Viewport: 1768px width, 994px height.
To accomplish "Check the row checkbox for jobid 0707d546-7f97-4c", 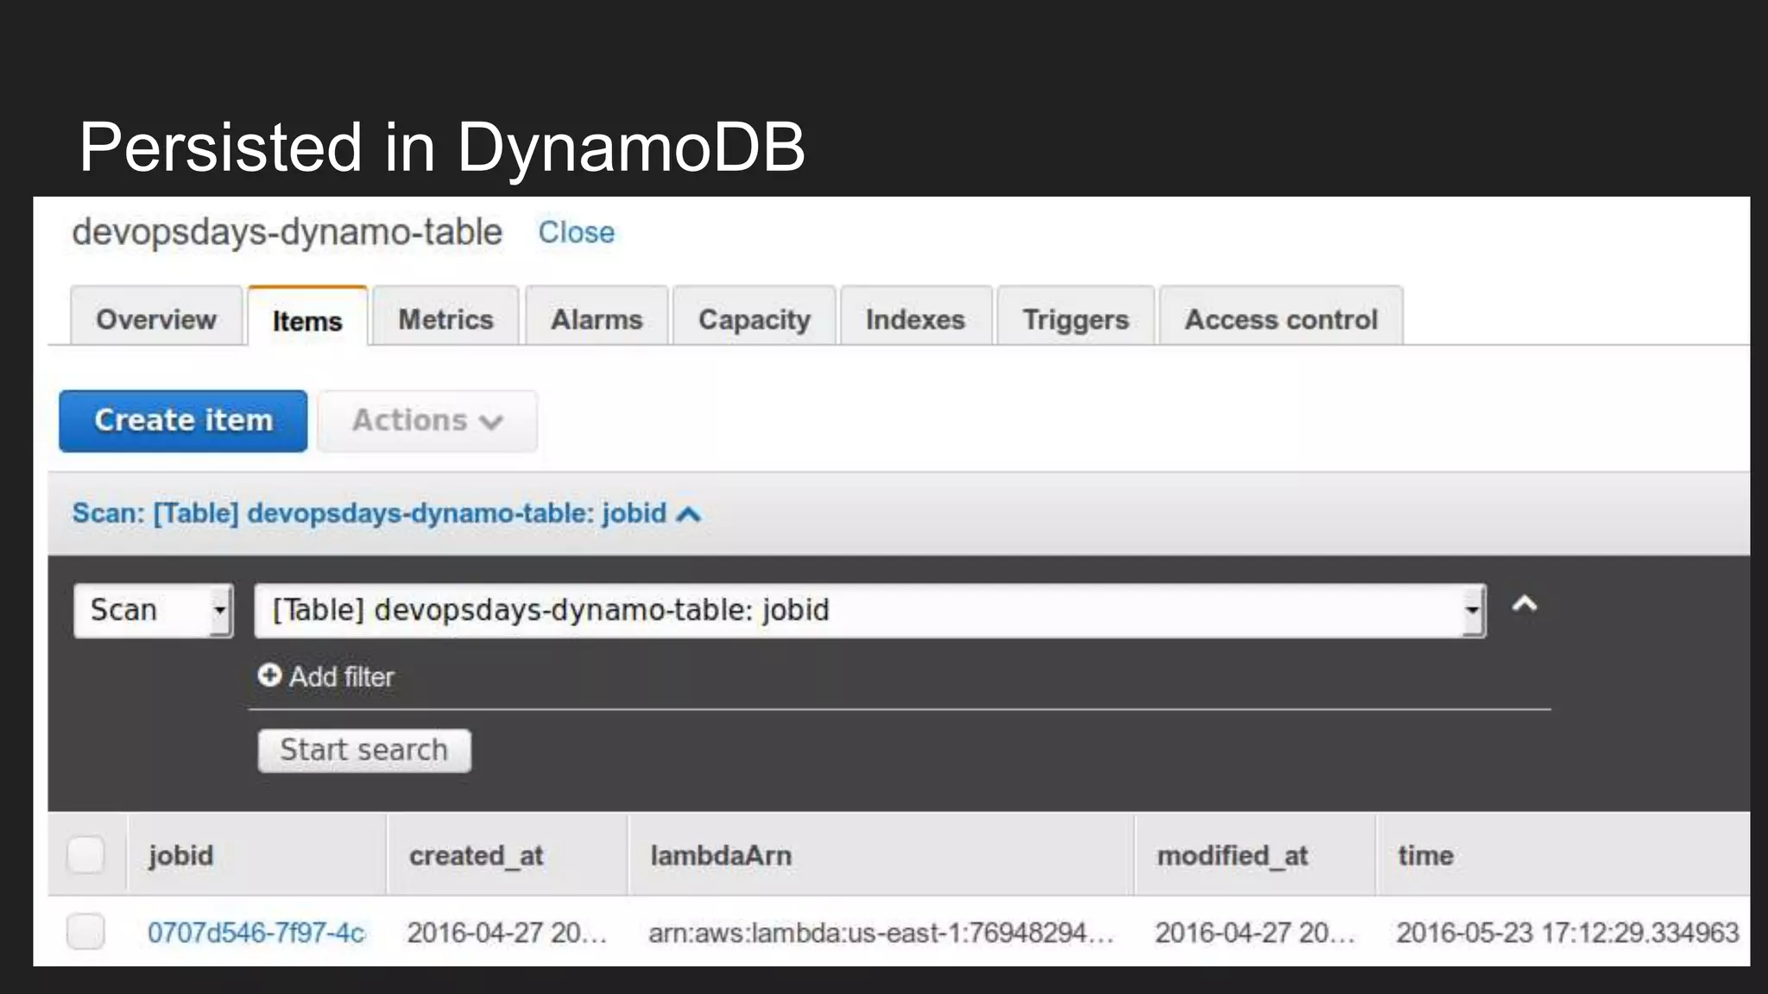I will tap(85, 932).
